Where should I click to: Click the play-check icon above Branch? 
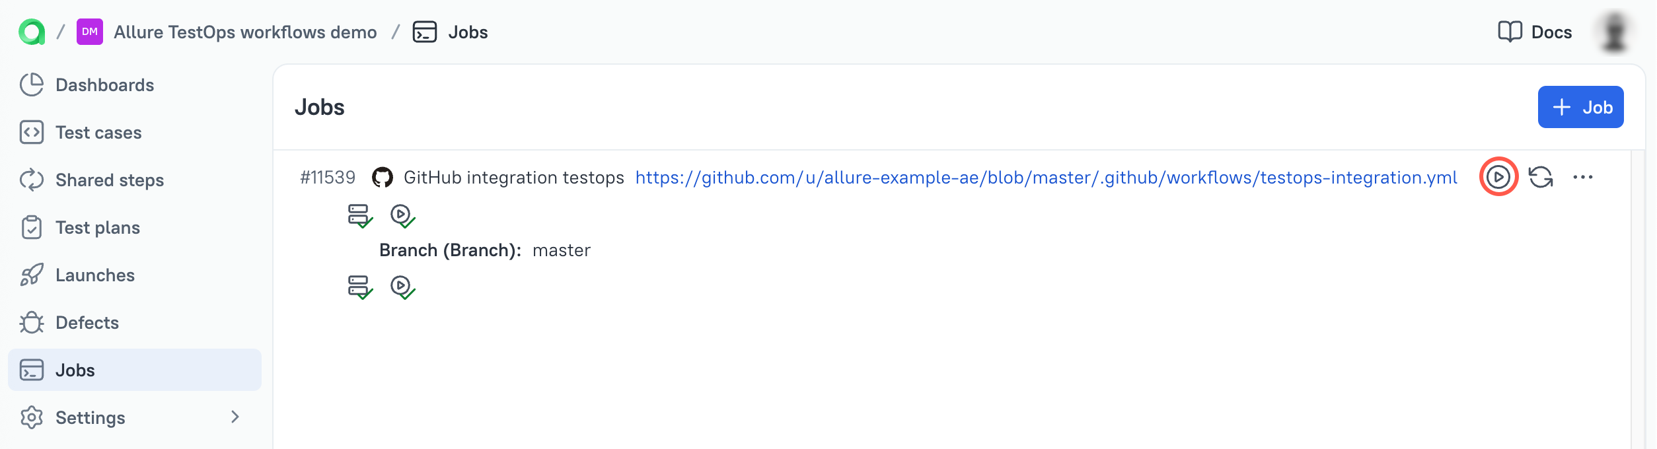click(402, 215)
